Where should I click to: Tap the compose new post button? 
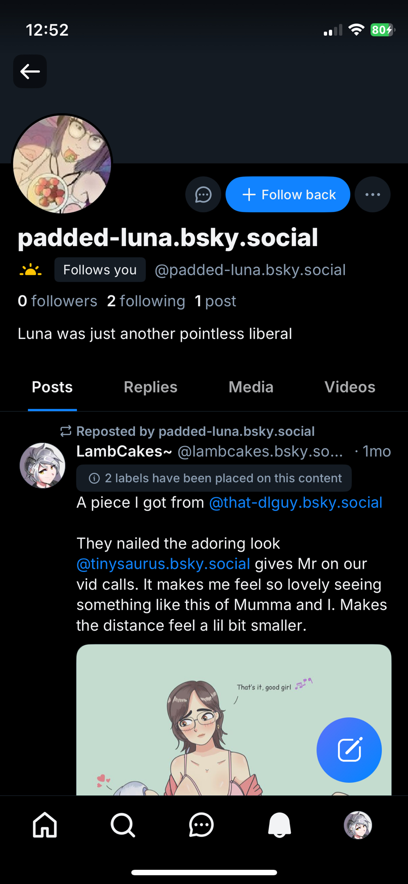click(349, 750)
